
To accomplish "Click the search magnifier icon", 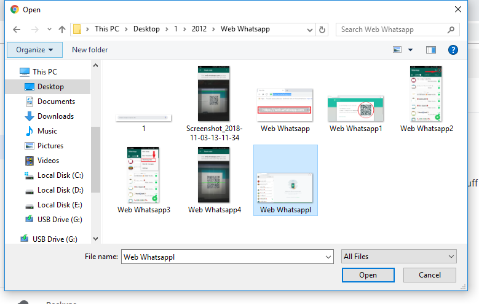I will point(451,30).
